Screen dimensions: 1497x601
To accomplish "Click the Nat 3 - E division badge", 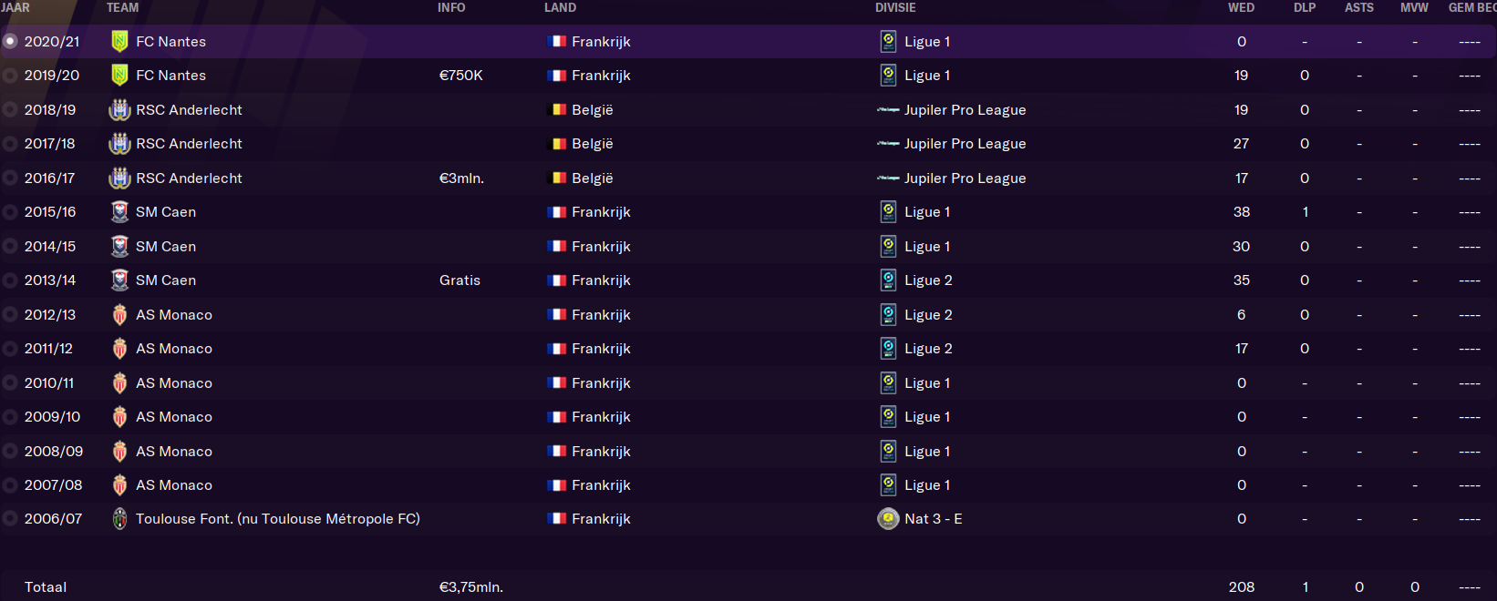I will [888, 518].
